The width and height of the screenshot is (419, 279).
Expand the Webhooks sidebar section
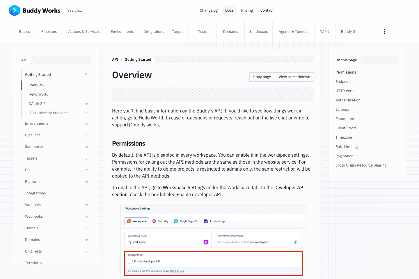coord(86,216)
